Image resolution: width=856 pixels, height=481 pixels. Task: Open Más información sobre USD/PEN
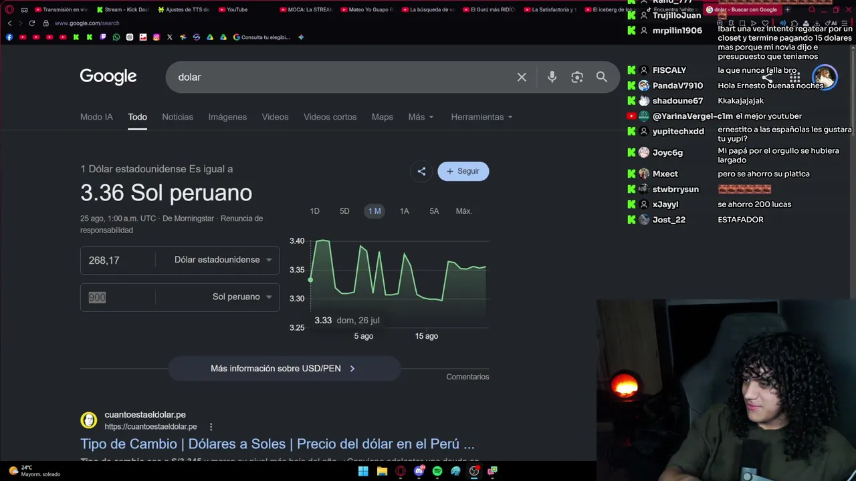coord(284,368)
